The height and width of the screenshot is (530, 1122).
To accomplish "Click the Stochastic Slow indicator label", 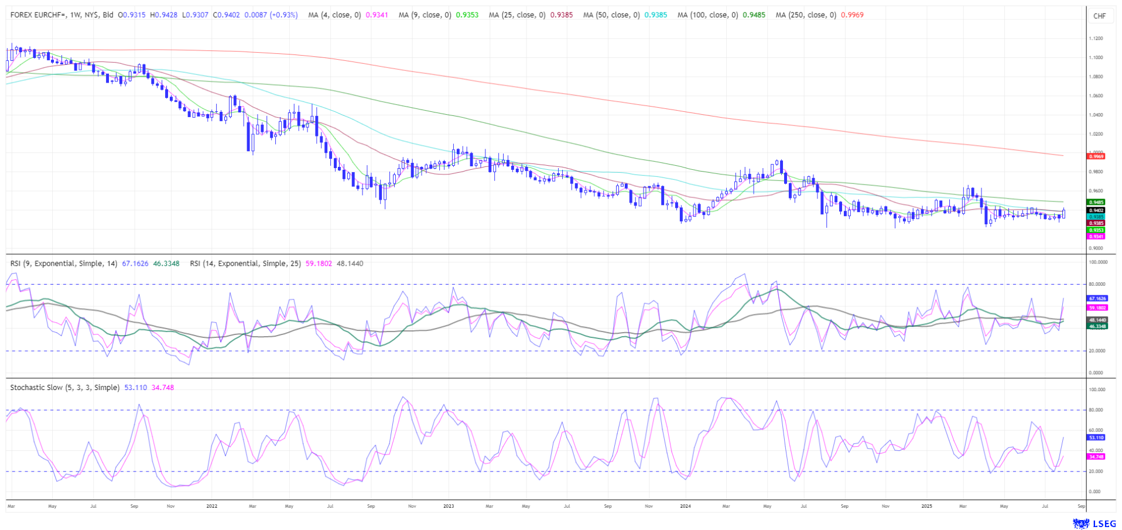I will 64,387.
